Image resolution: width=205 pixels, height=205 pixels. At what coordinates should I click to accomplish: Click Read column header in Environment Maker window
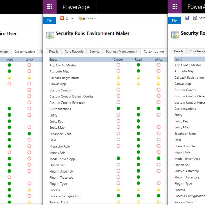tap(138, 59)
